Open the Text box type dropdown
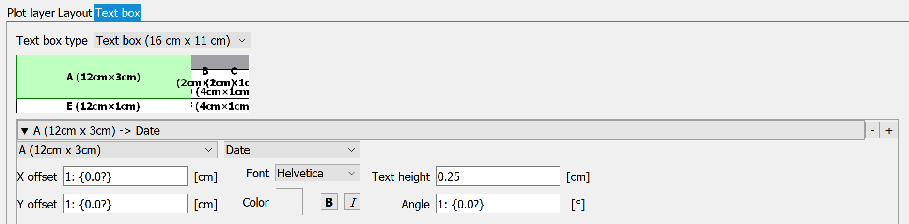This screenshot has height=224, width=909. pyautogui.click(x=172, y=40)
